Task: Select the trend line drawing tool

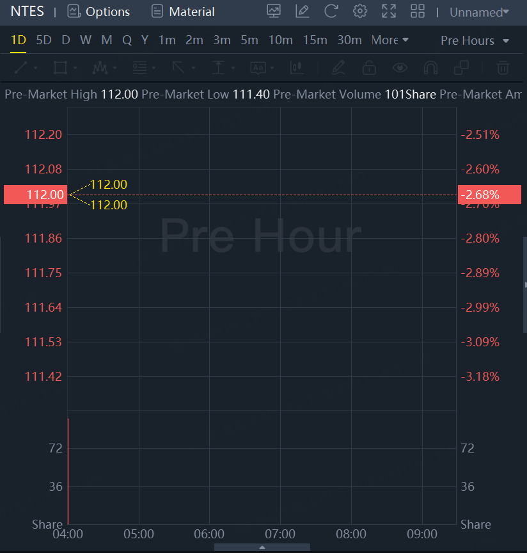Action: 20,67
